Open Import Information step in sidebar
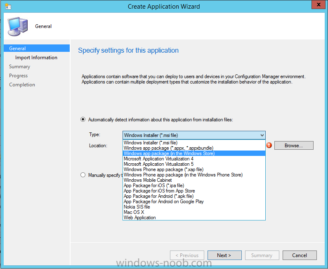Screen dimensions: 328x269 tap(36, 58)
